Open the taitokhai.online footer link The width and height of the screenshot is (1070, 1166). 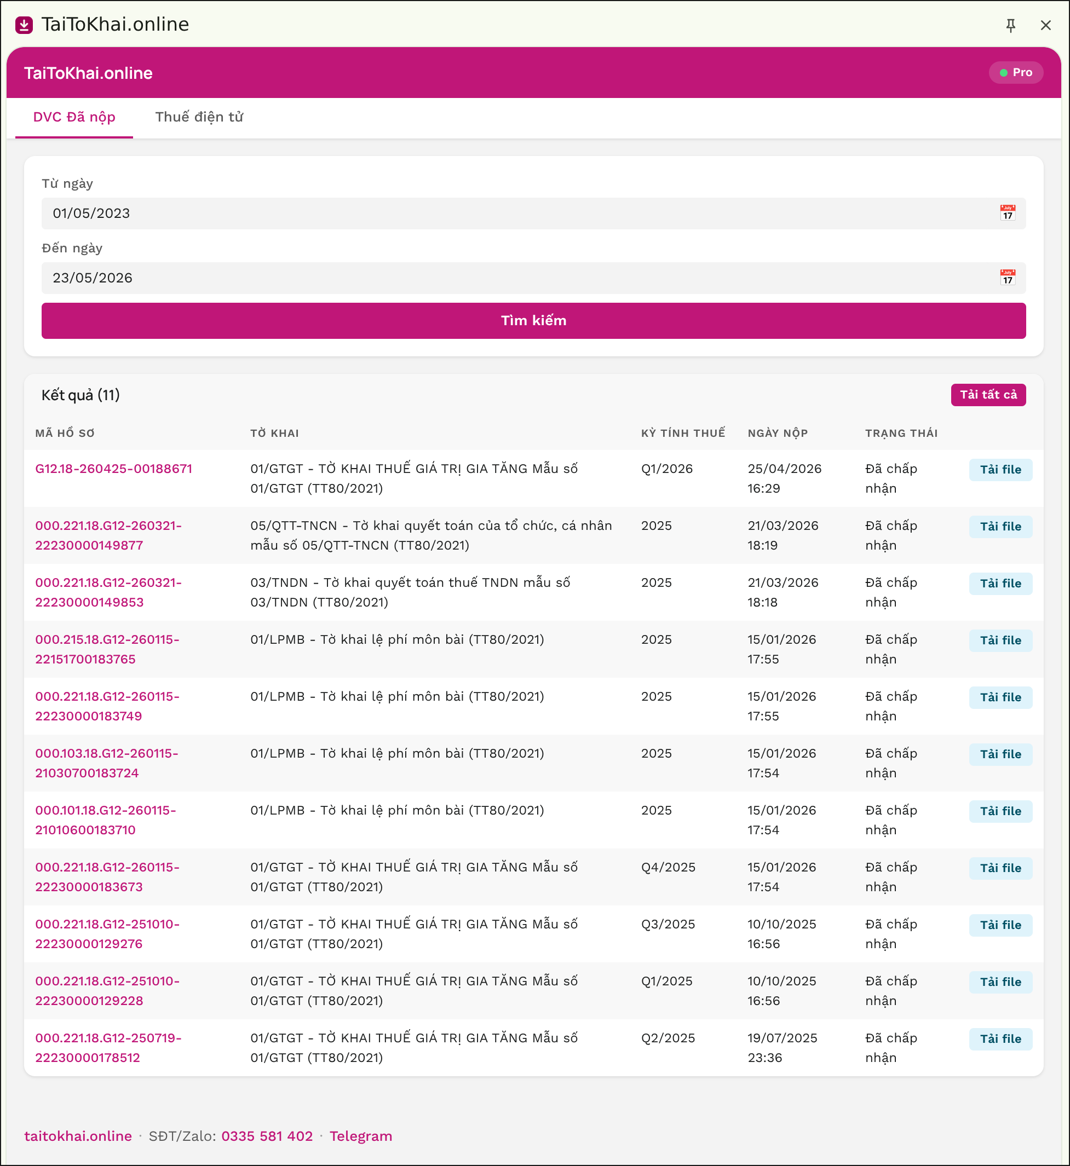pyautogui.click(x=78, y=1135)
